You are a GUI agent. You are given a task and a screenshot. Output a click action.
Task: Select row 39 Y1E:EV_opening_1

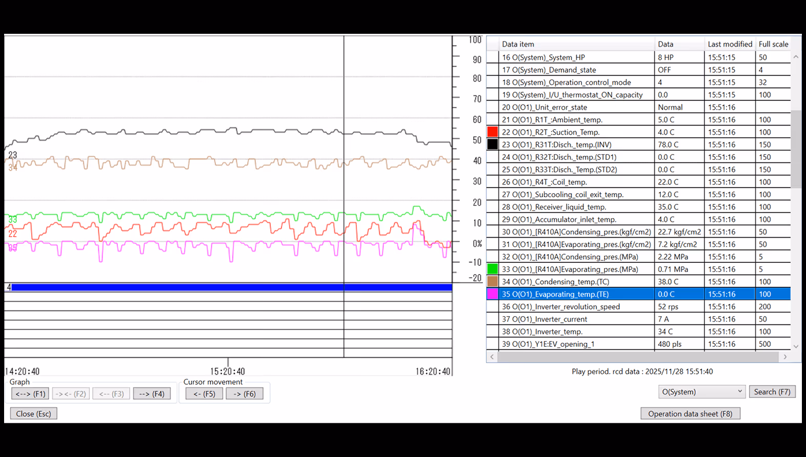point(638,344)
